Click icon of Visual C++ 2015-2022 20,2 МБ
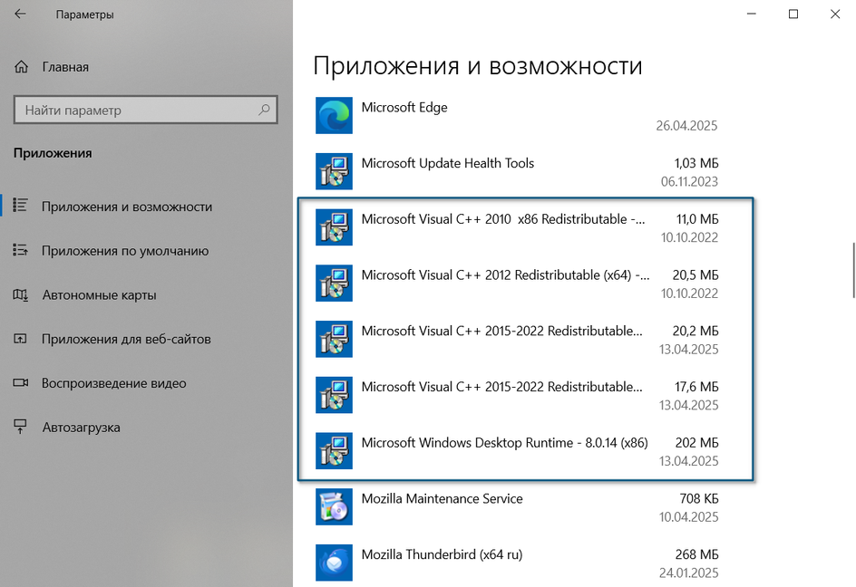856x587 pixels. (x=334, y=339)
